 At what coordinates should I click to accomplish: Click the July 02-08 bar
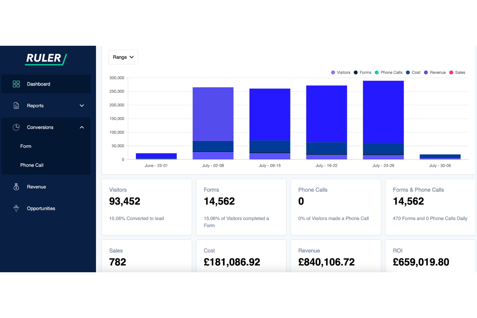[213, 123]
